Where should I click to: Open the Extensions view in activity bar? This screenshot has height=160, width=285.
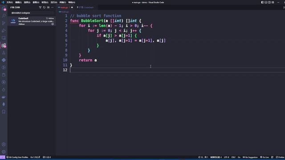tap(4, 45)
